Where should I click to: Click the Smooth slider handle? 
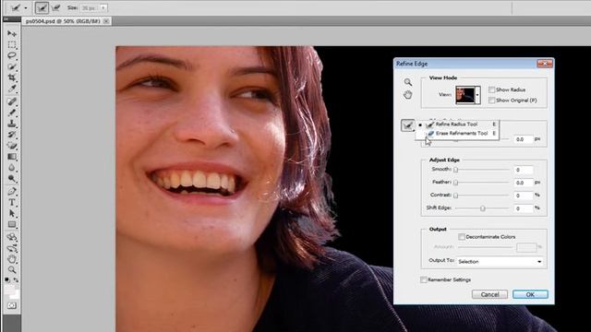[x=455, y=170]
